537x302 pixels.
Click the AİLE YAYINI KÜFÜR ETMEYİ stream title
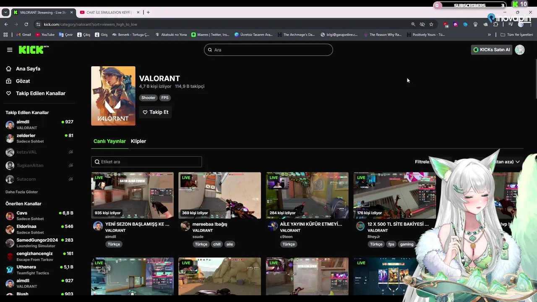pos(311,224)
